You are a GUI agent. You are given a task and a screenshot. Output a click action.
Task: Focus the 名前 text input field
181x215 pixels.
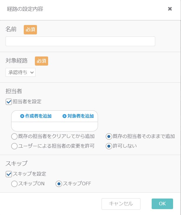pyautogui.click(x=80, y=41)
